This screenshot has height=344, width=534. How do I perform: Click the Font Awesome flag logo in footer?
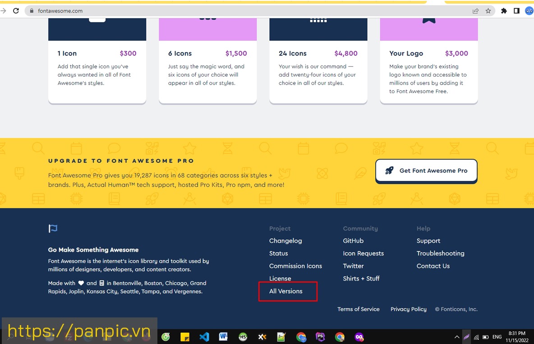tap(53, 228)
